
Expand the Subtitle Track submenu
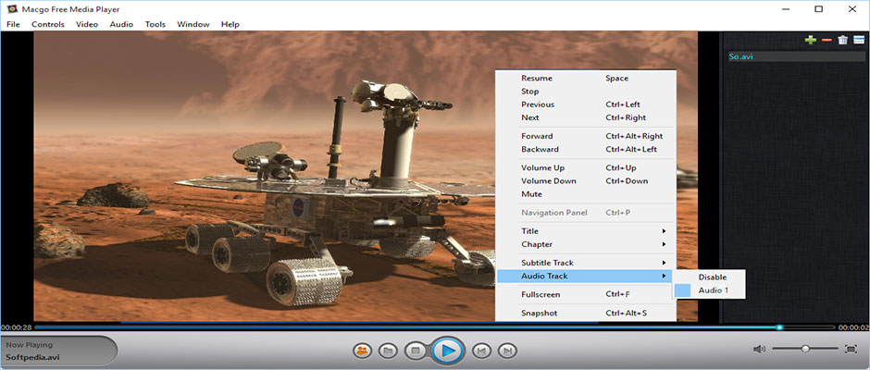click(585, 263)
